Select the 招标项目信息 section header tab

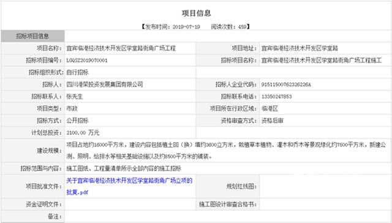pyautogui.click(x=32, y=36)
